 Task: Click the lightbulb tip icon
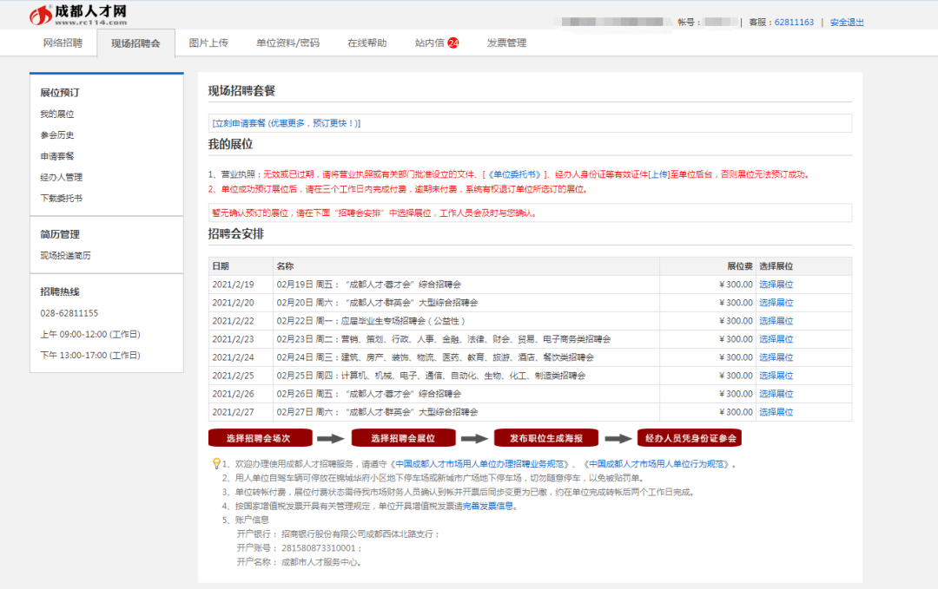pyautogui.click(x=216, y=464)
